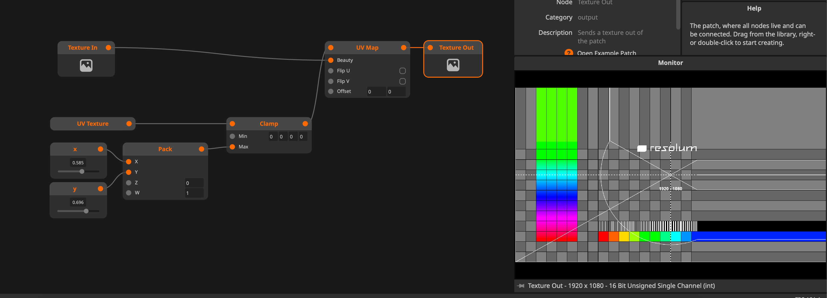Click the orange help icon by Open Example Patch
Image resolution: width=827 pixels, height=298 pixels.
(x=569, y=53)
